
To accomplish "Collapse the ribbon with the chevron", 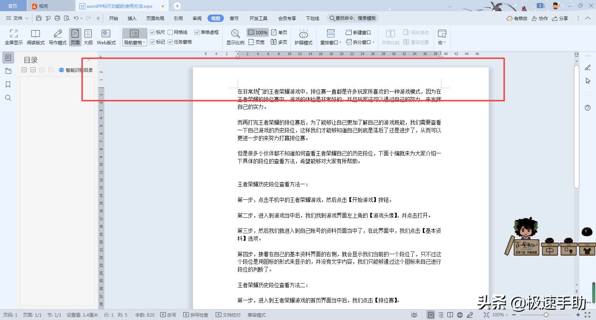I will [x=588, y=18].
